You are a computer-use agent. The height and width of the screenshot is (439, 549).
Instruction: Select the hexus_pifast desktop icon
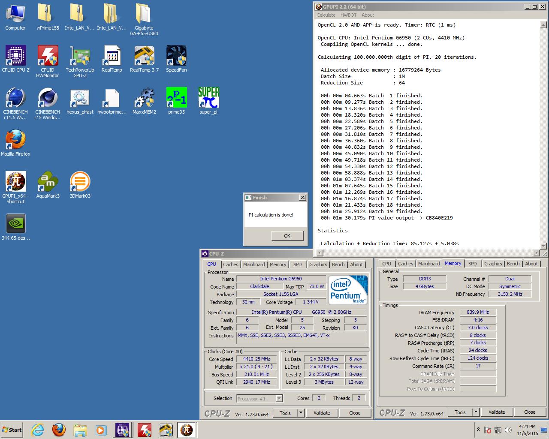(x=80, y=101)
